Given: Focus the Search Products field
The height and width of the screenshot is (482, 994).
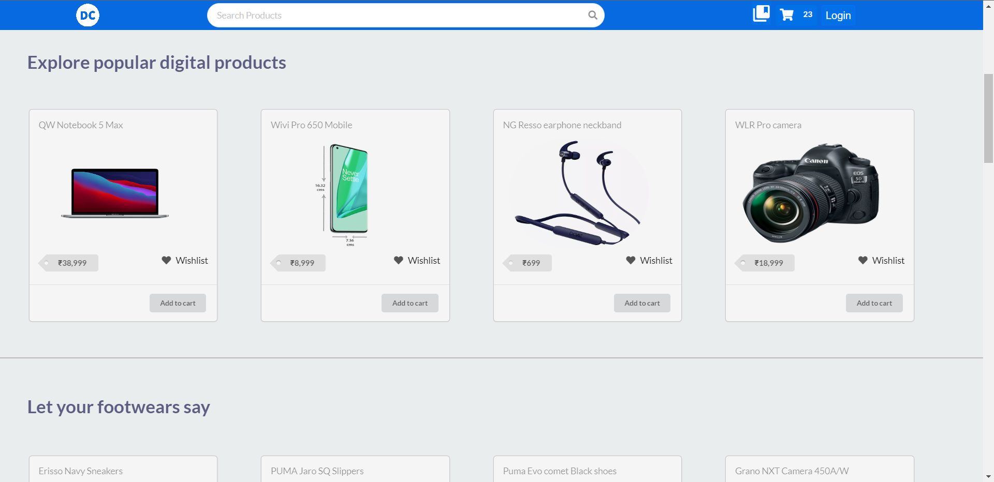Looking at the screenshot, I should click(399, 16).
